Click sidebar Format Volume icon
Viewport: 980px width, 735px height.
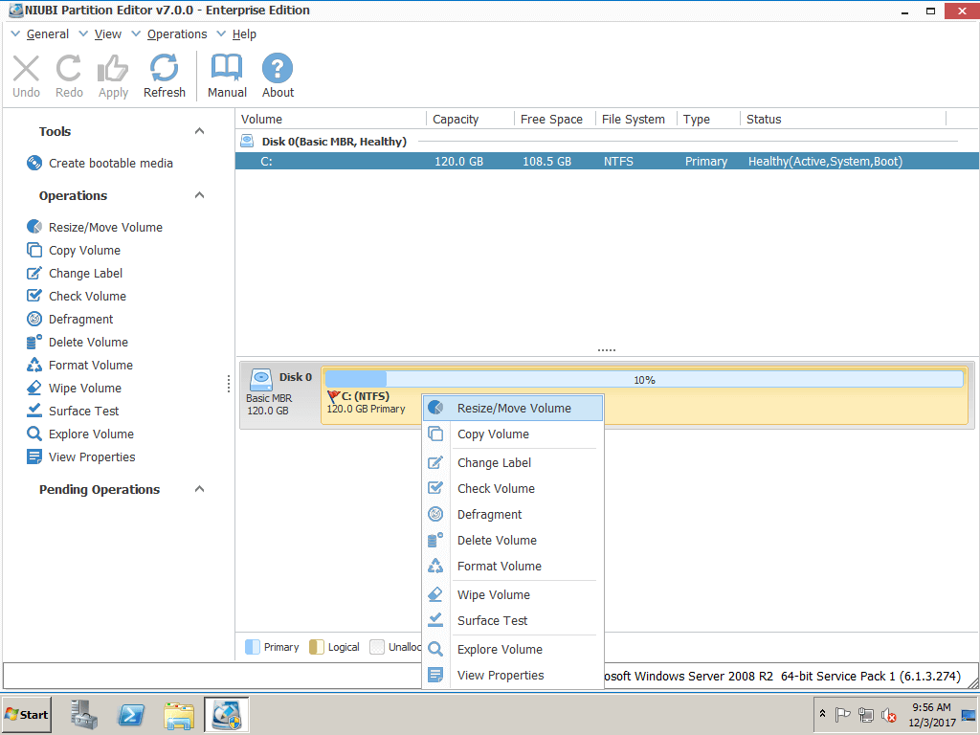click(x=34, y=365)
